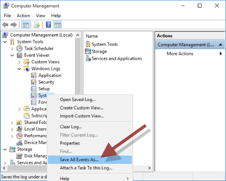This screenshot has width=226, height=181.
Task: Minimize the Computer Management window
Action: (183, 6)
